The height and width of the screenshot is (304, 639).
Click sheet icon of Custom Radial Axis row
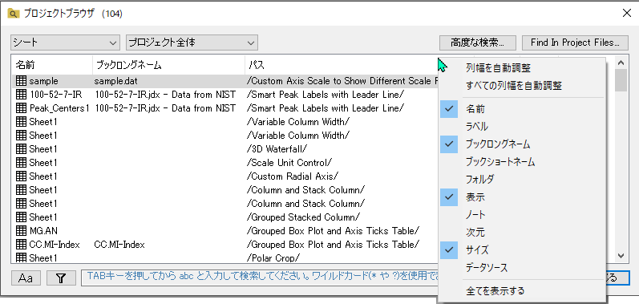(x=21, y=176)
